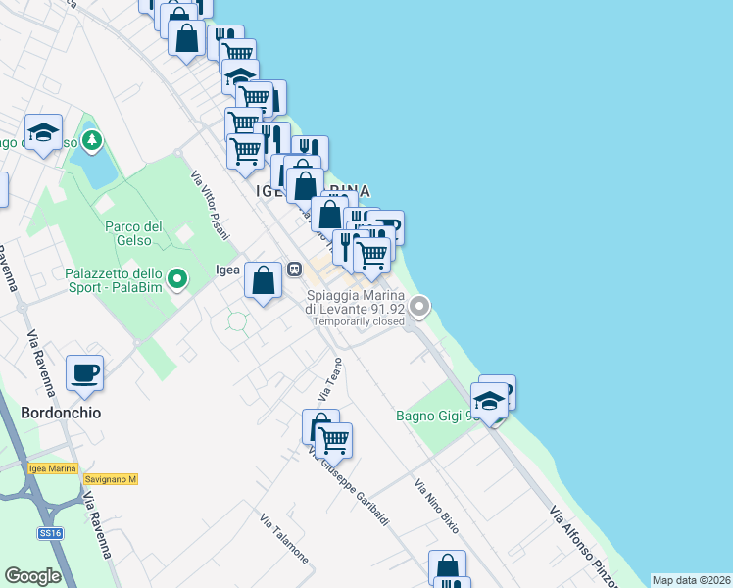Open the Spiaggia Marina di Levante grey pin
The height and width of the screenshot is (588, 733).
click(x=419, y=307)
